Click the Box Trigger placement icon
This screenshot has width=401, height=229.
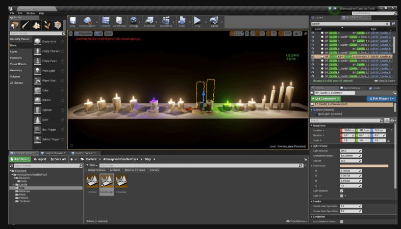(38, 130)
